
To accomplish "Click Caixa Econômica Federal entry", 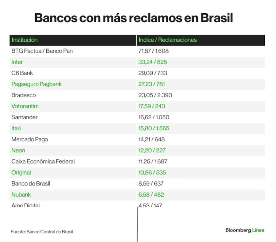I will point(43,162).
